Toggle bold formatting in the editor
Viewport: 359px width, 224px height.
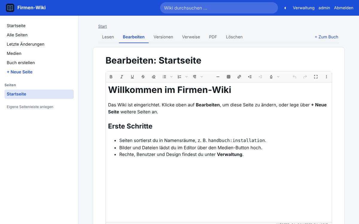[111, 77]
